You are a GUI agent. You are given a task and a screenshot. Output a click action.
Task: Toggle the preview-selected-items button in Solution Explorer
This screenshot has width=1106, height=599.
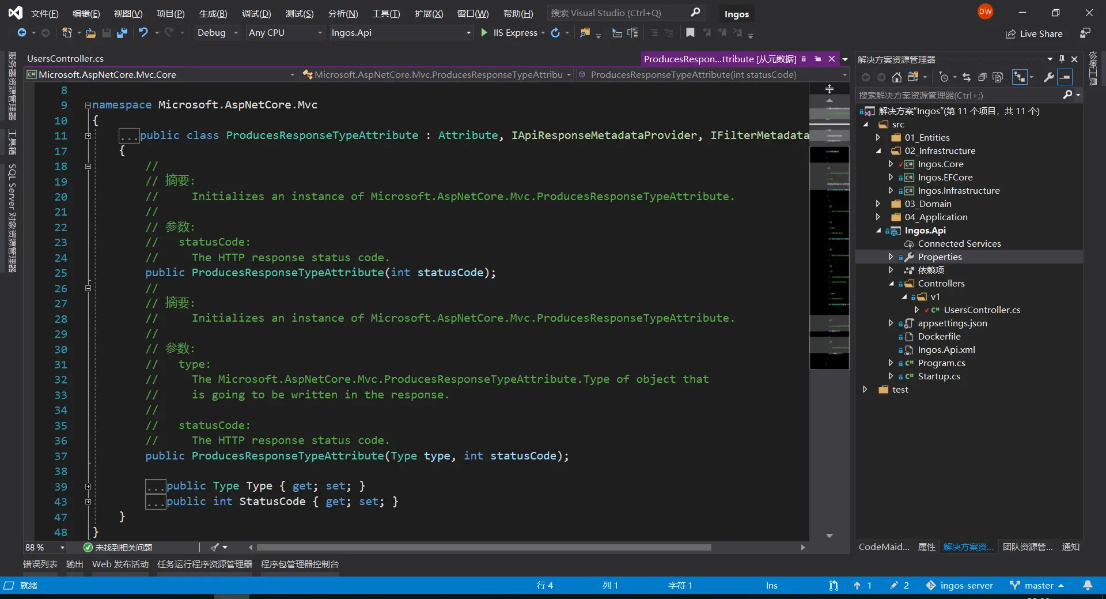point(1066,77)
